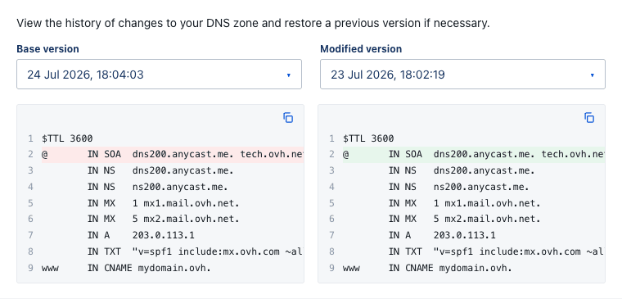
Task: Click NS dns200.anycast.me. in modified version
Action: click(x=462, y=170)
